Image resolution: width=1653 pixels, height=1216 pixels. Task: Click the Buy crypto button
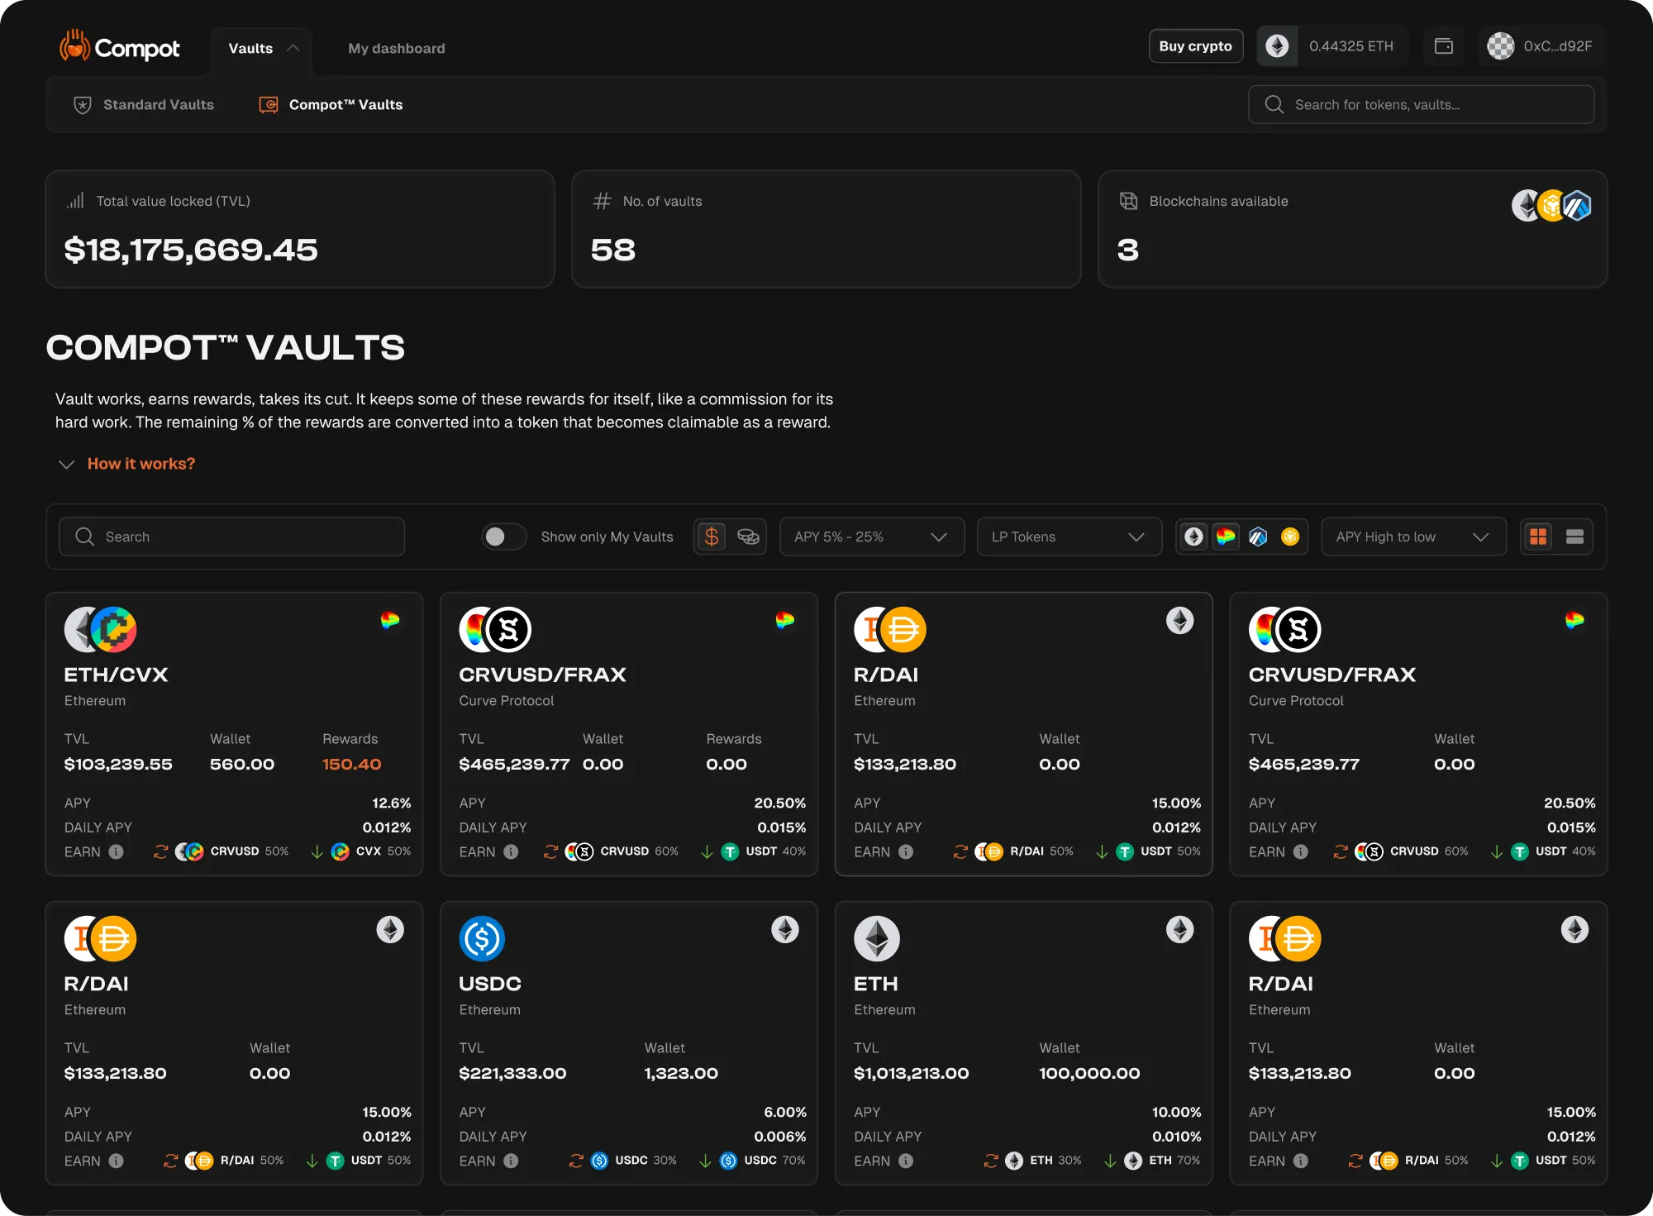point(1195,45)
